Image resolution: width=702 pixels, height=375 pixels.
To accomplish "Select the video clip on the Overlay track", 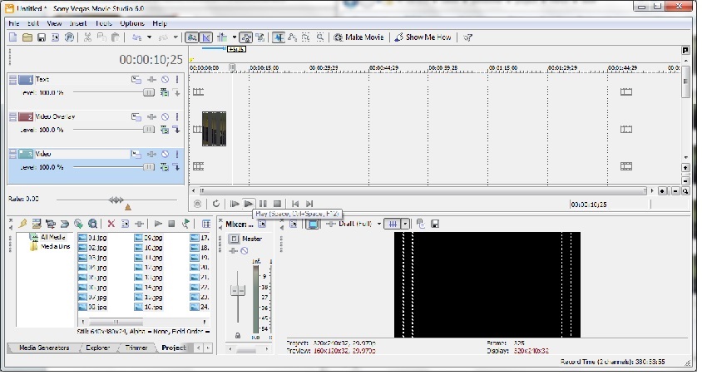I will coord(214,130).
